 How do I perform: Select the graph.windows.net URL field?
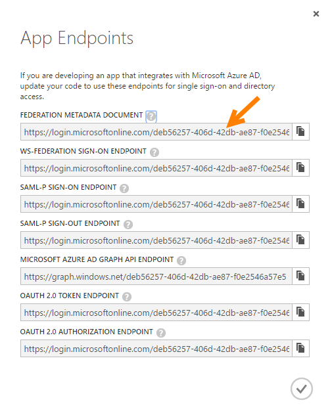point(156,276)
